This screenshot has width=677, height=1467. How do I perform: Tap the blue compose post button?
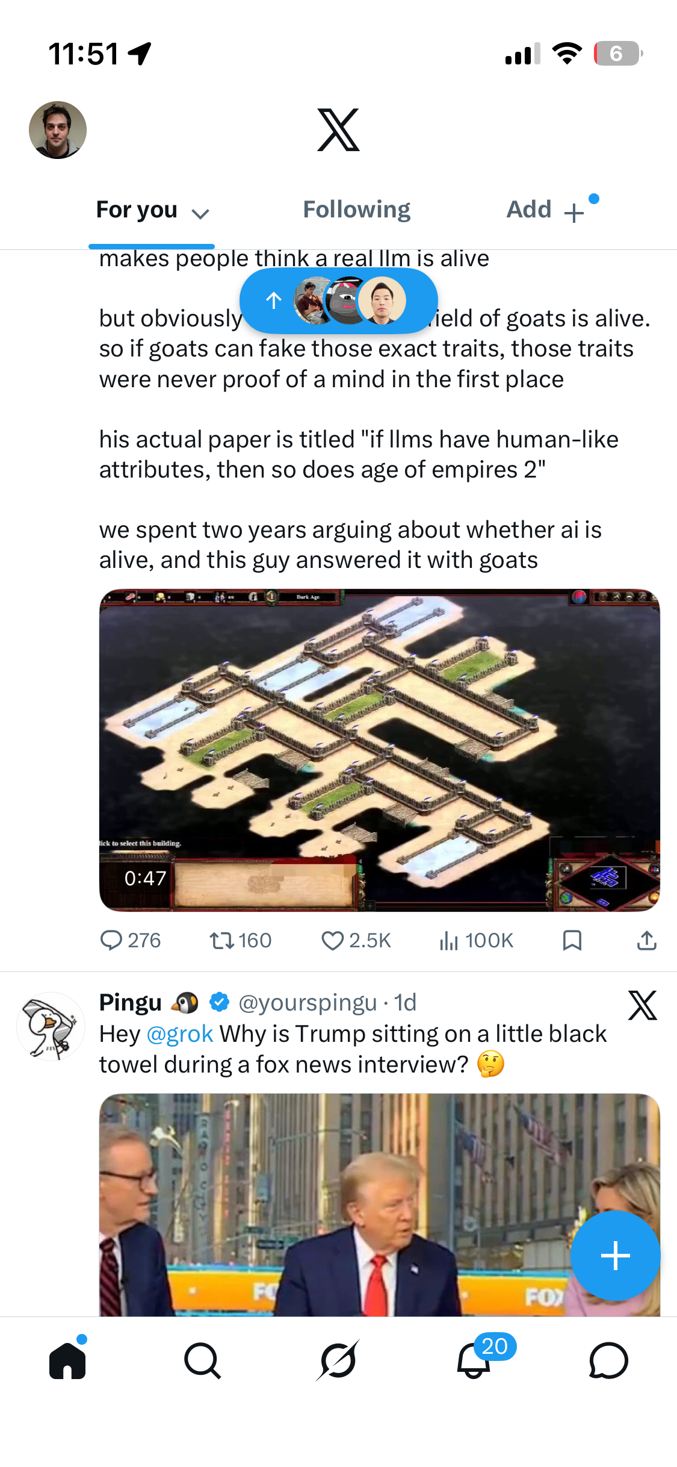(x=615, y=1256)
